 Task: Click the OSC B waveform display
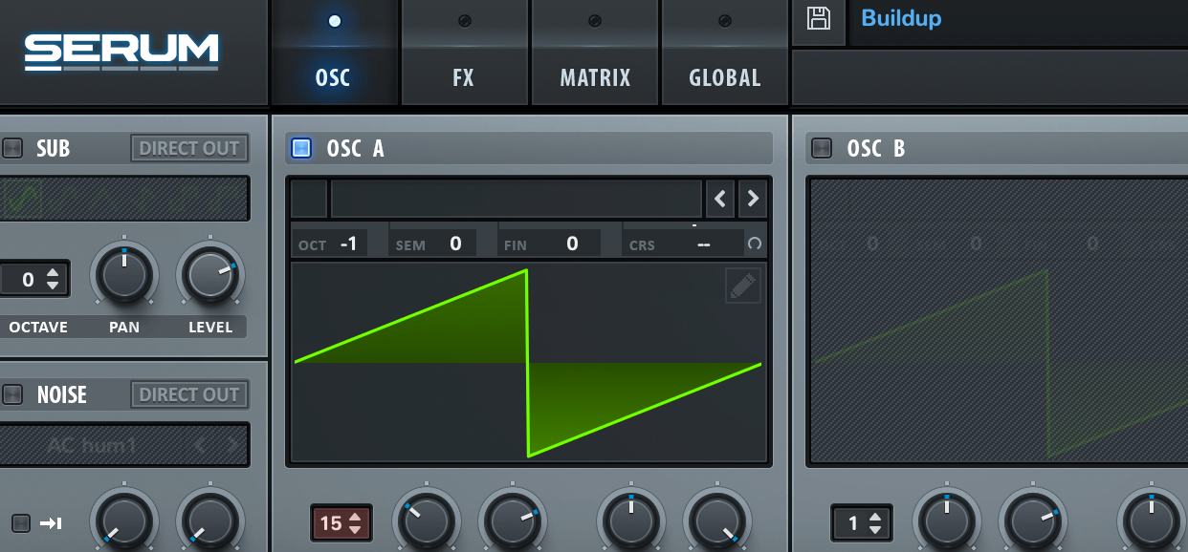999,321
